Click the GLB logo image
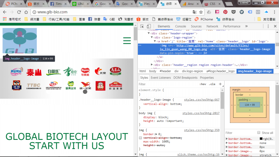Viewport: 279px width, 157px height. 20,41
